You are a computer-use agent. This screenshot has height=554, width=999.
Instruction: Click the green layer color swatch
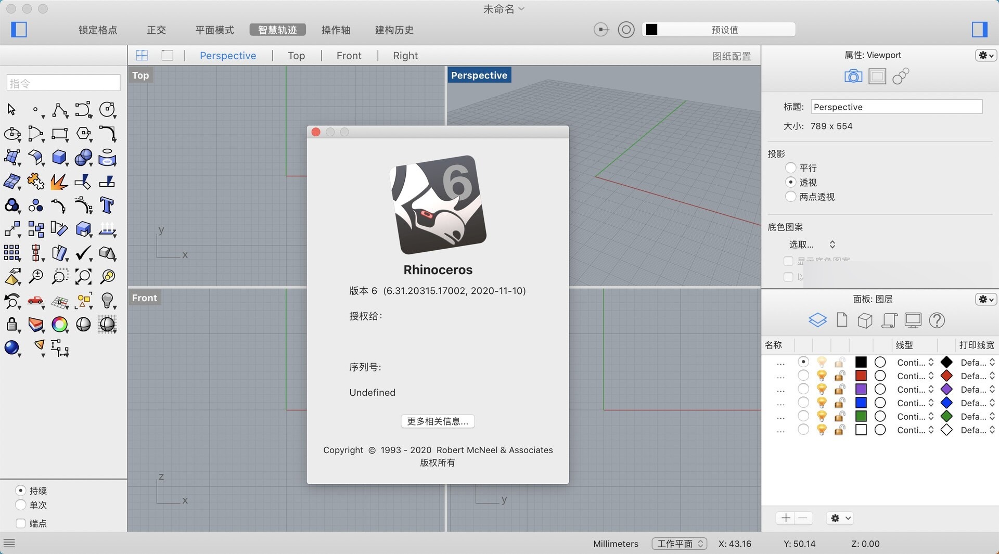[861, 416]
